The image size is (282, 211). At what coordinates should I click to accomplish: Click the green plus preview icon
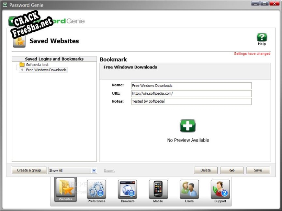(188, 126)
